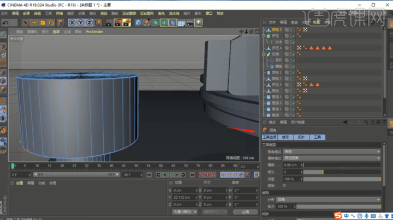The width and height of the screenshot is (393, 220).
Task: Select the Move tool in the toolbar
Action: [x=34, y=22]
